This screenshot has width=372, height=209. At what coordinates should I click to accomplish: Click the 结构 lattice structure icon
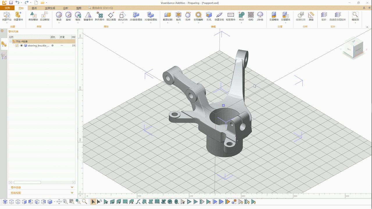[251, 15]
